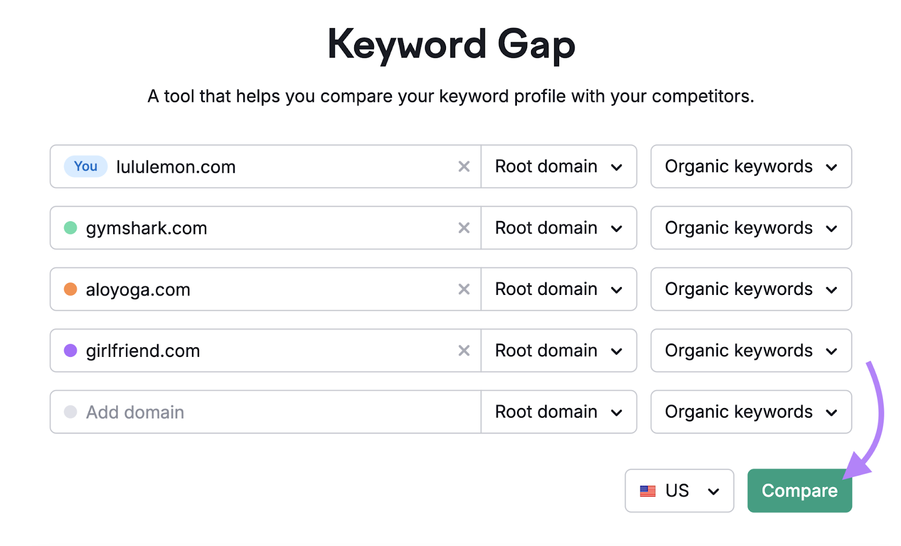
Task: Remove the girlfriend.com domain entry
Action: 463,351
